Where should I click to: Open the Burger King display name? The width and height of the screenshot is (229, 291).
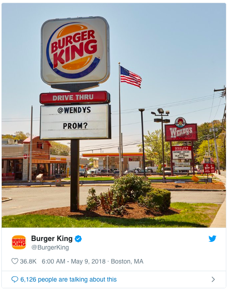pyautogui.click(x=52, y=238)
